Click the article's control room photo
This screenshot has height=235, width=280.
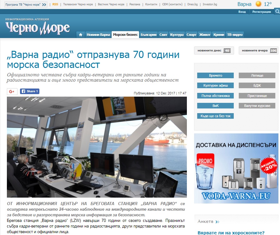click(97, 147)
